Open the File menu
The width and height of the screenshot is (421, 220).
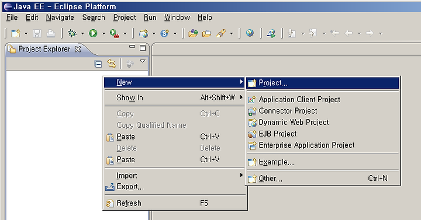tap(12, 18)
